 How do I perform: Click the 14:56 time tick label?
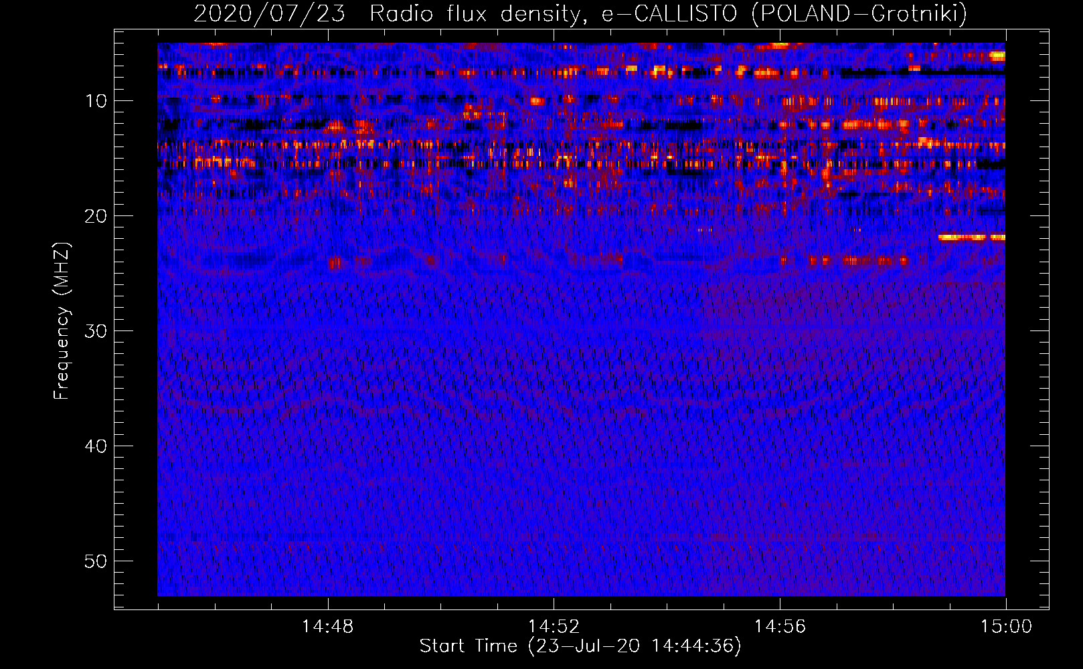[780, 627]
